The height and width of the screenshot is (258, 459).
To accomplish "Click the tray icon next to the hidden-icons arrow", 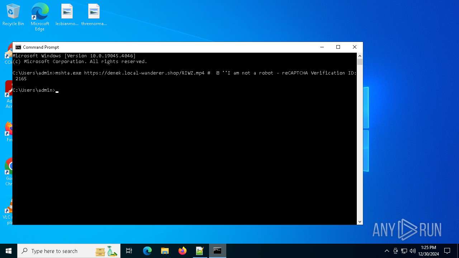I will [396, 251].
